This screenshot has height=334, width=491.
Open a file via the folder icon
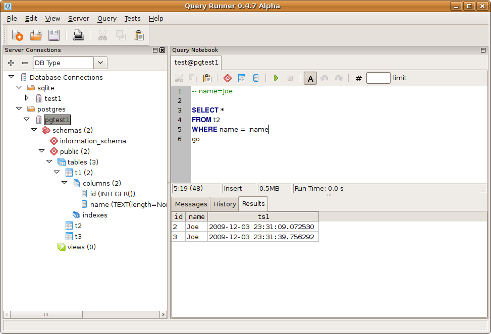pos(36,35)
